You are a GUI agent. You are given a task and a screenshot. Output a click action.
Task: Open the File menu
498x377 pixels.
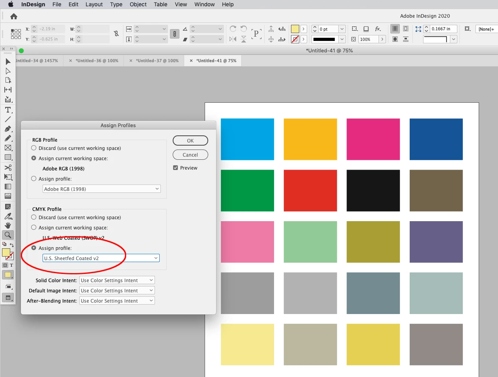coord(57,4)
